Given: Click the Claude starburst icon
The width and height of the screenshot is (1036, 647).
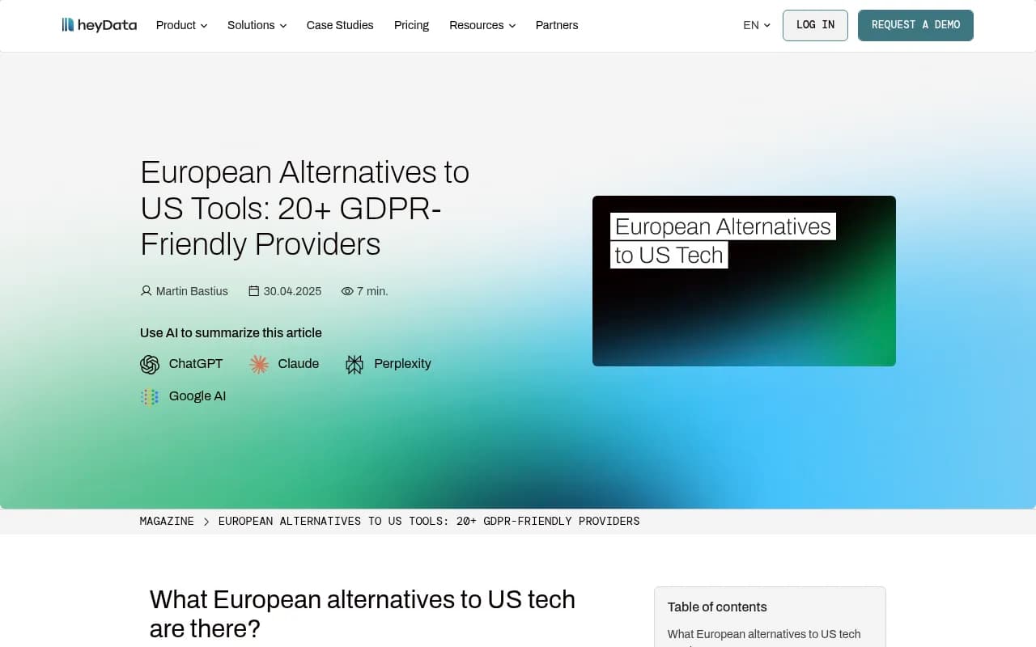Looking at the screenshot, I should (x=259, y=365).
